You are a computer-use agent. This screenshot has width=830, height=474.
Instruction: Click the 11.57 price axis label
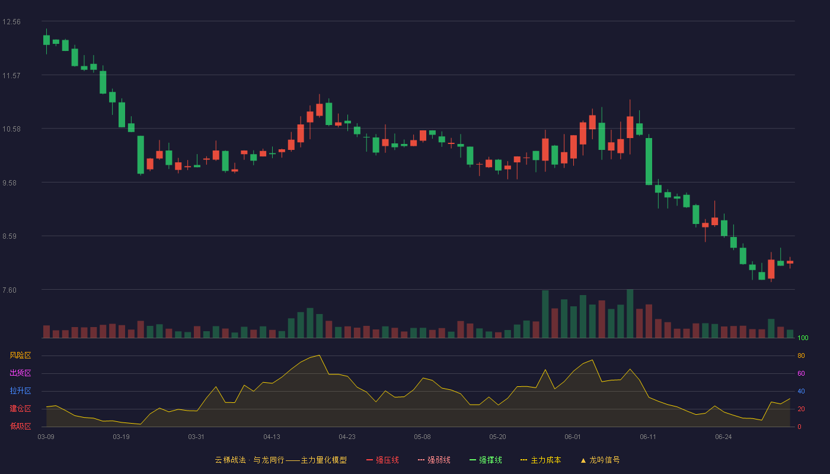click(x=11, y=76)
